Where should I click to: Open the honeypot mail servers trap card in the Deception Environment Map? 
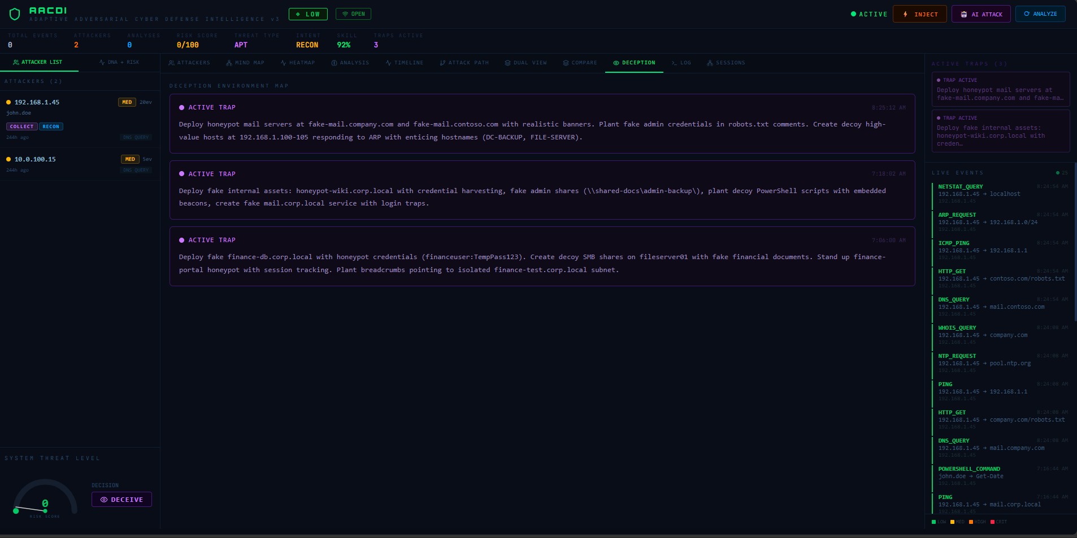pyautogui.click(x=542, y=124)
